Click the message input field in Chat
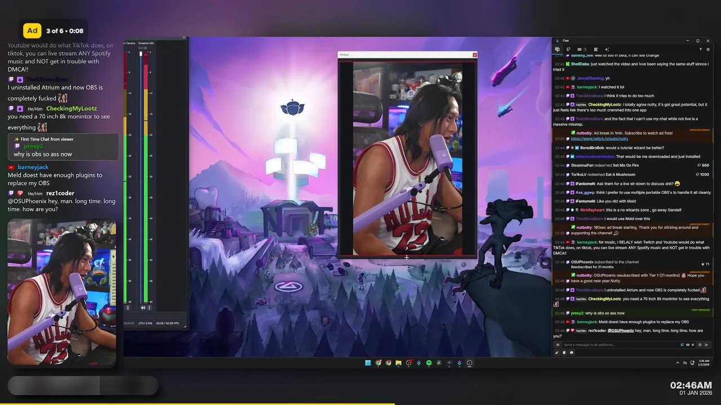Viewport: 721px width, 405px height. [x=620, y=345]
